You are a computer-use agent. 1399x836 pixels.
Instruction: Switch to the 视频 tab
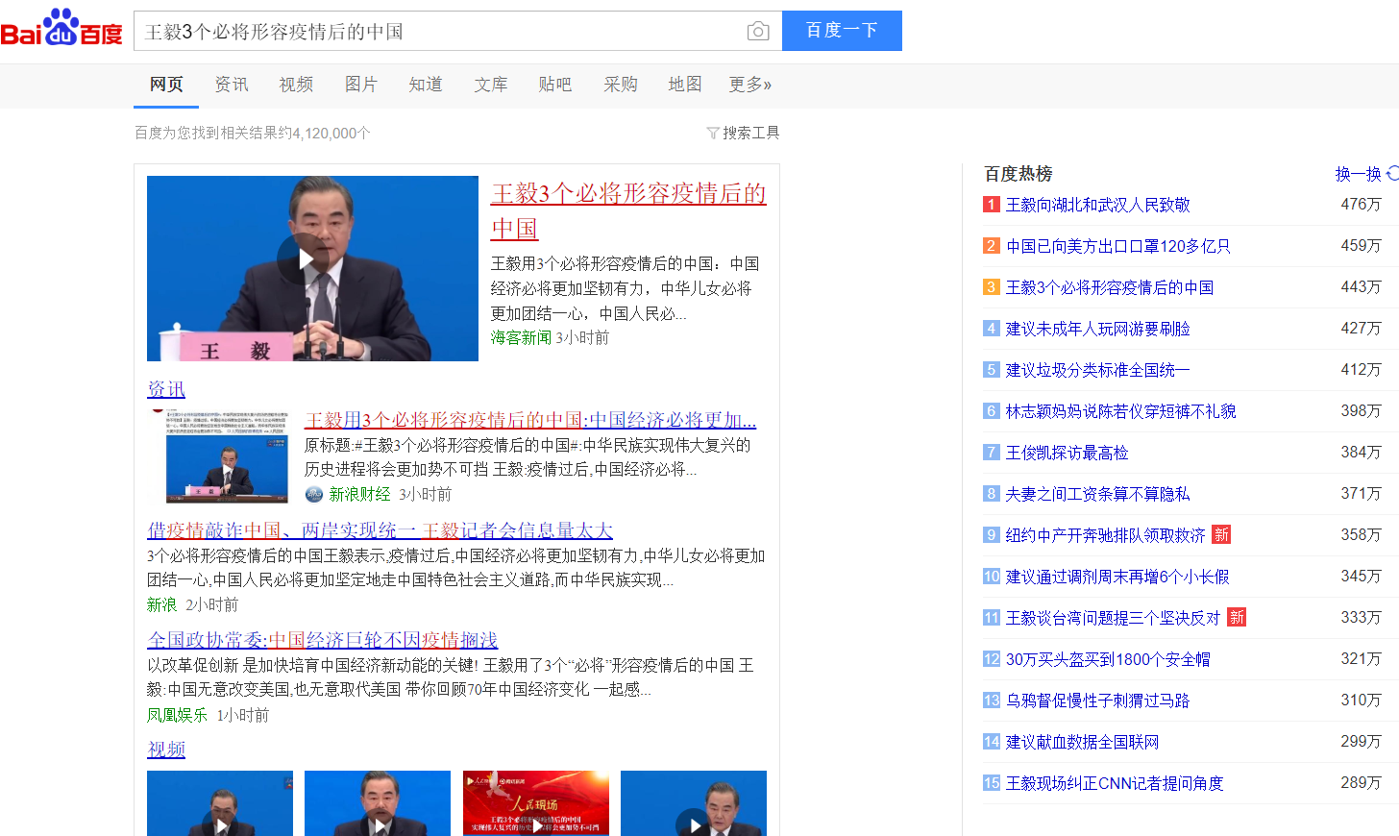pyautogui.click(x=296, y=85)
